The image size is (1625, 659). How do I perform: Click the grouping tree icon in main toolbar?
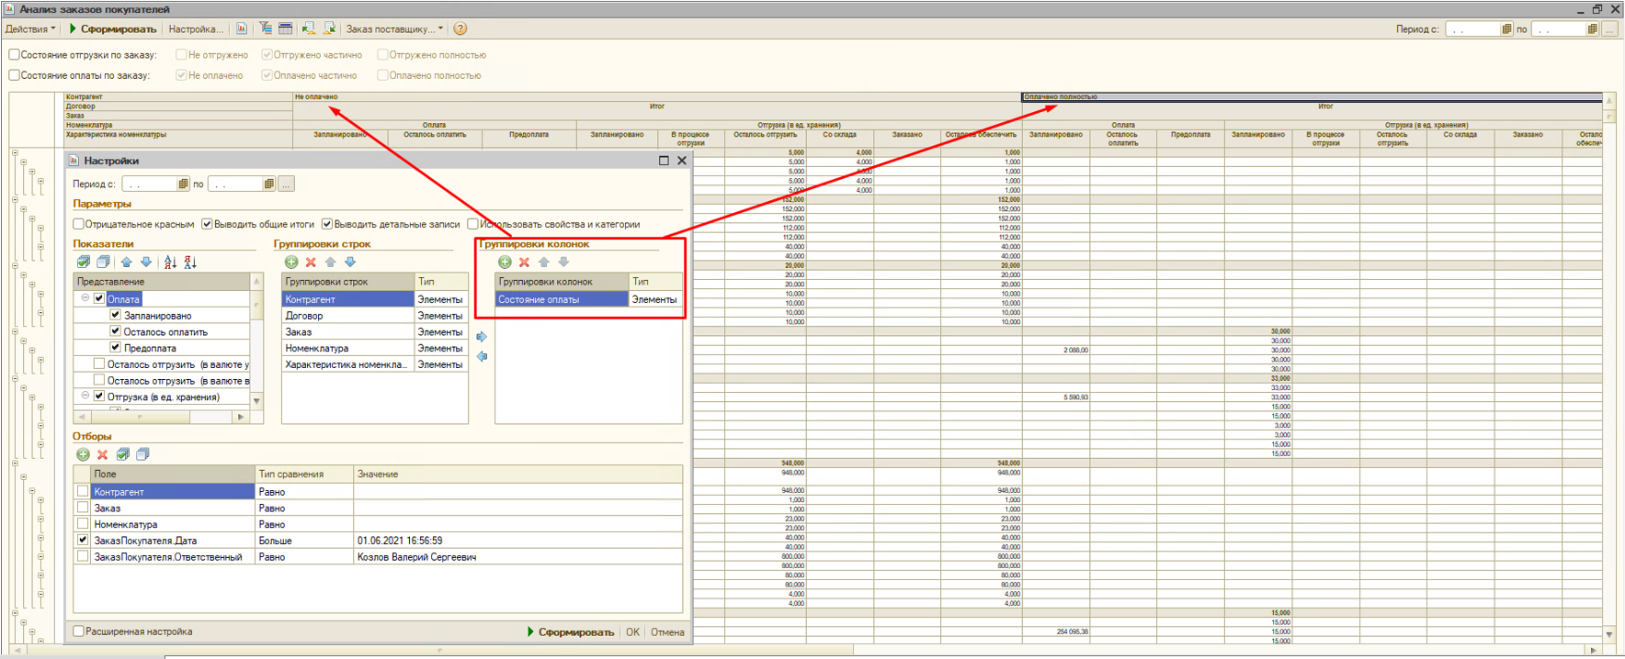(266, 29)
